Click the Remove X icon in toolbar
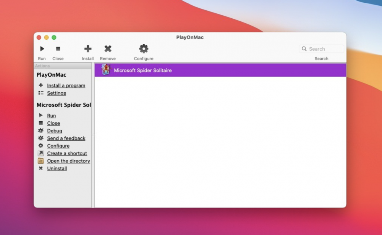 click(x=108, y=49)
